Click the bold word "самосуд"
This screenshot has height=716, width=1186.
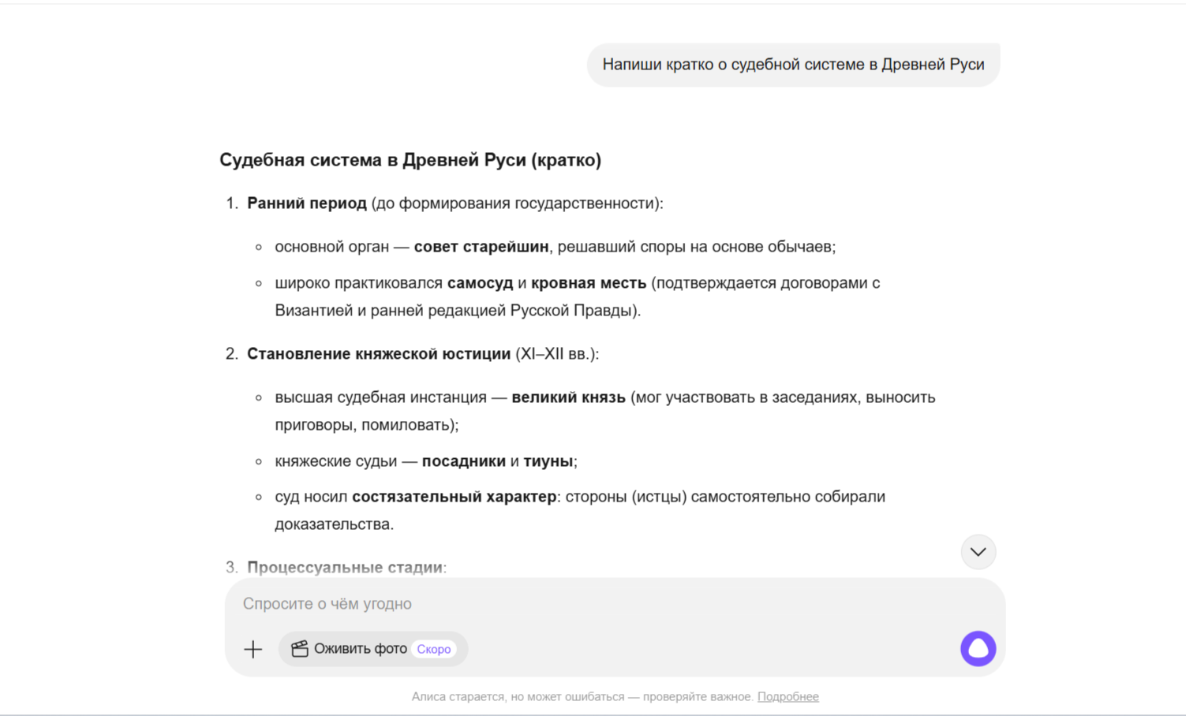coord(480,283)
